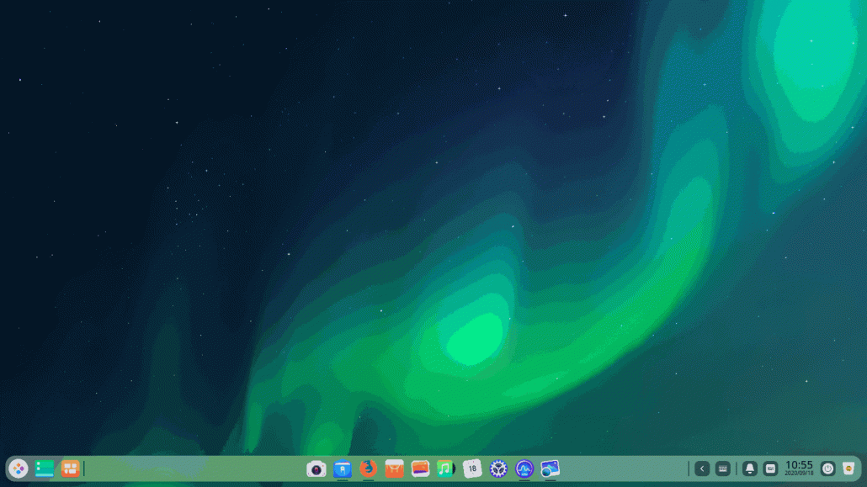
Task: Open the Firefox web browser from the dock
Action: click(366, 469)
